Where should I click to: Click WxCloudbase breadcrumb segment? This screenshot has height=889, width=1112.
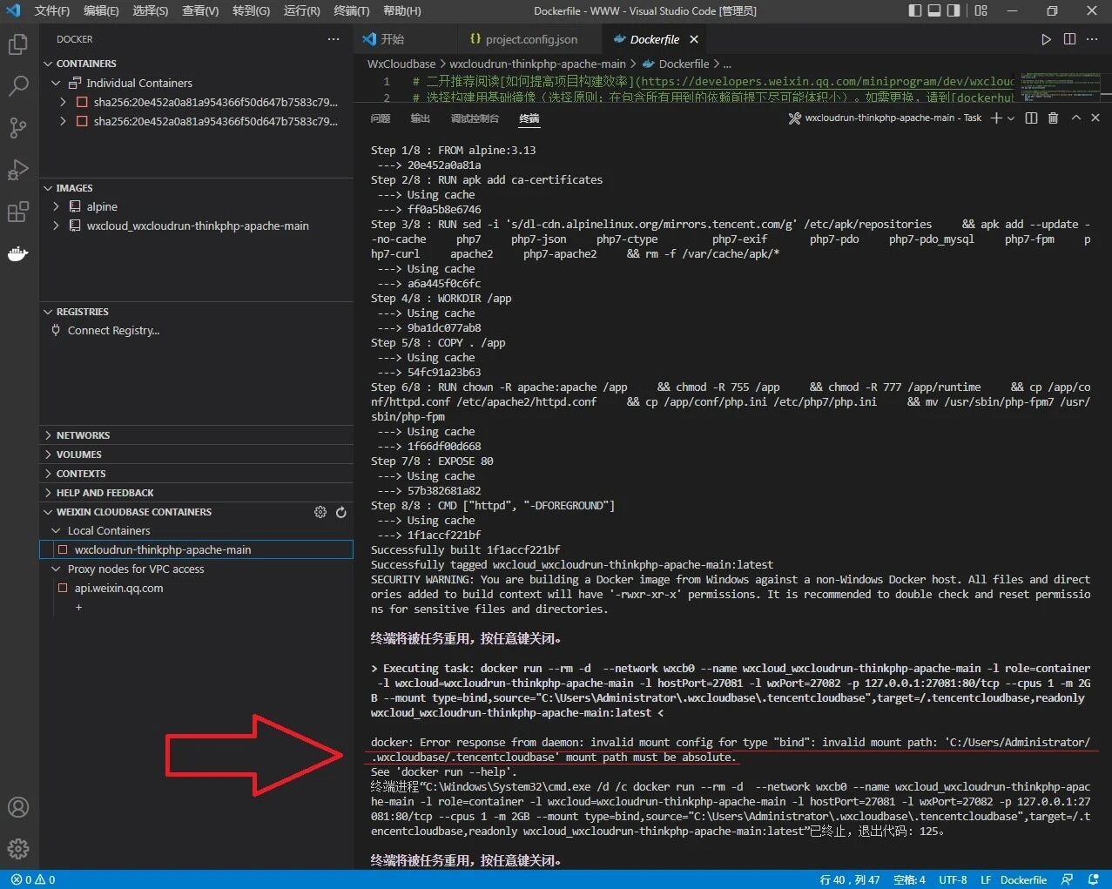click(x=401, y=64)
